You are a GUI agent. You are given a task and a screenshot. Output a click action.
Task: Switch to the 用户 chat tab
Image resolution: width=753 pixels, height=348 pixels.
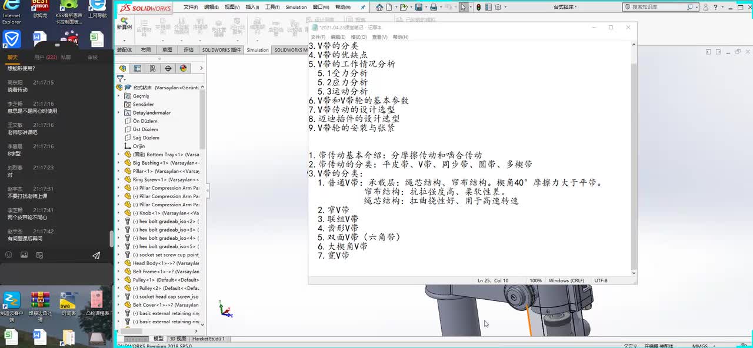(x=45, y=58)
